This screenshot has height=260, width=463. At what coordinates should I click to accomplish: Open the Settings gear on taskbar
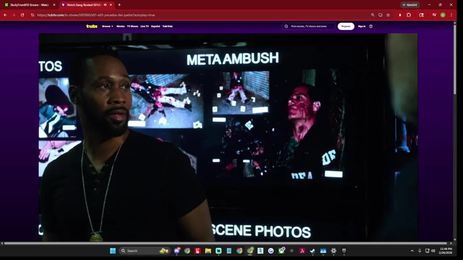(334, 251)
